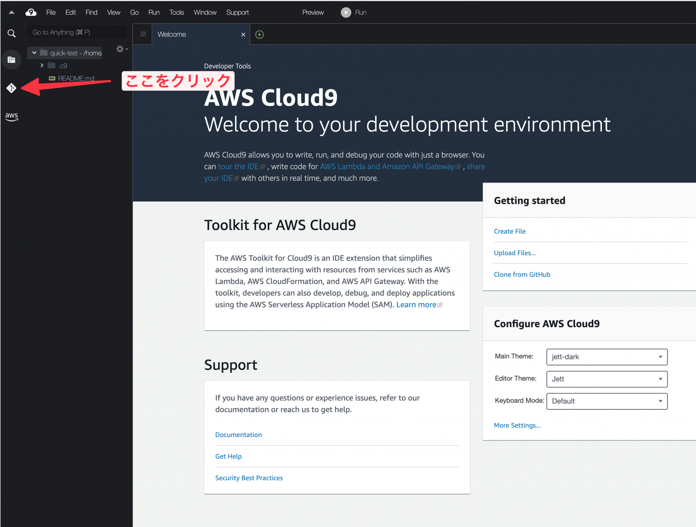Viewport: 696px width, 527px height.
Task: Open the File menu
Action: 51,12
